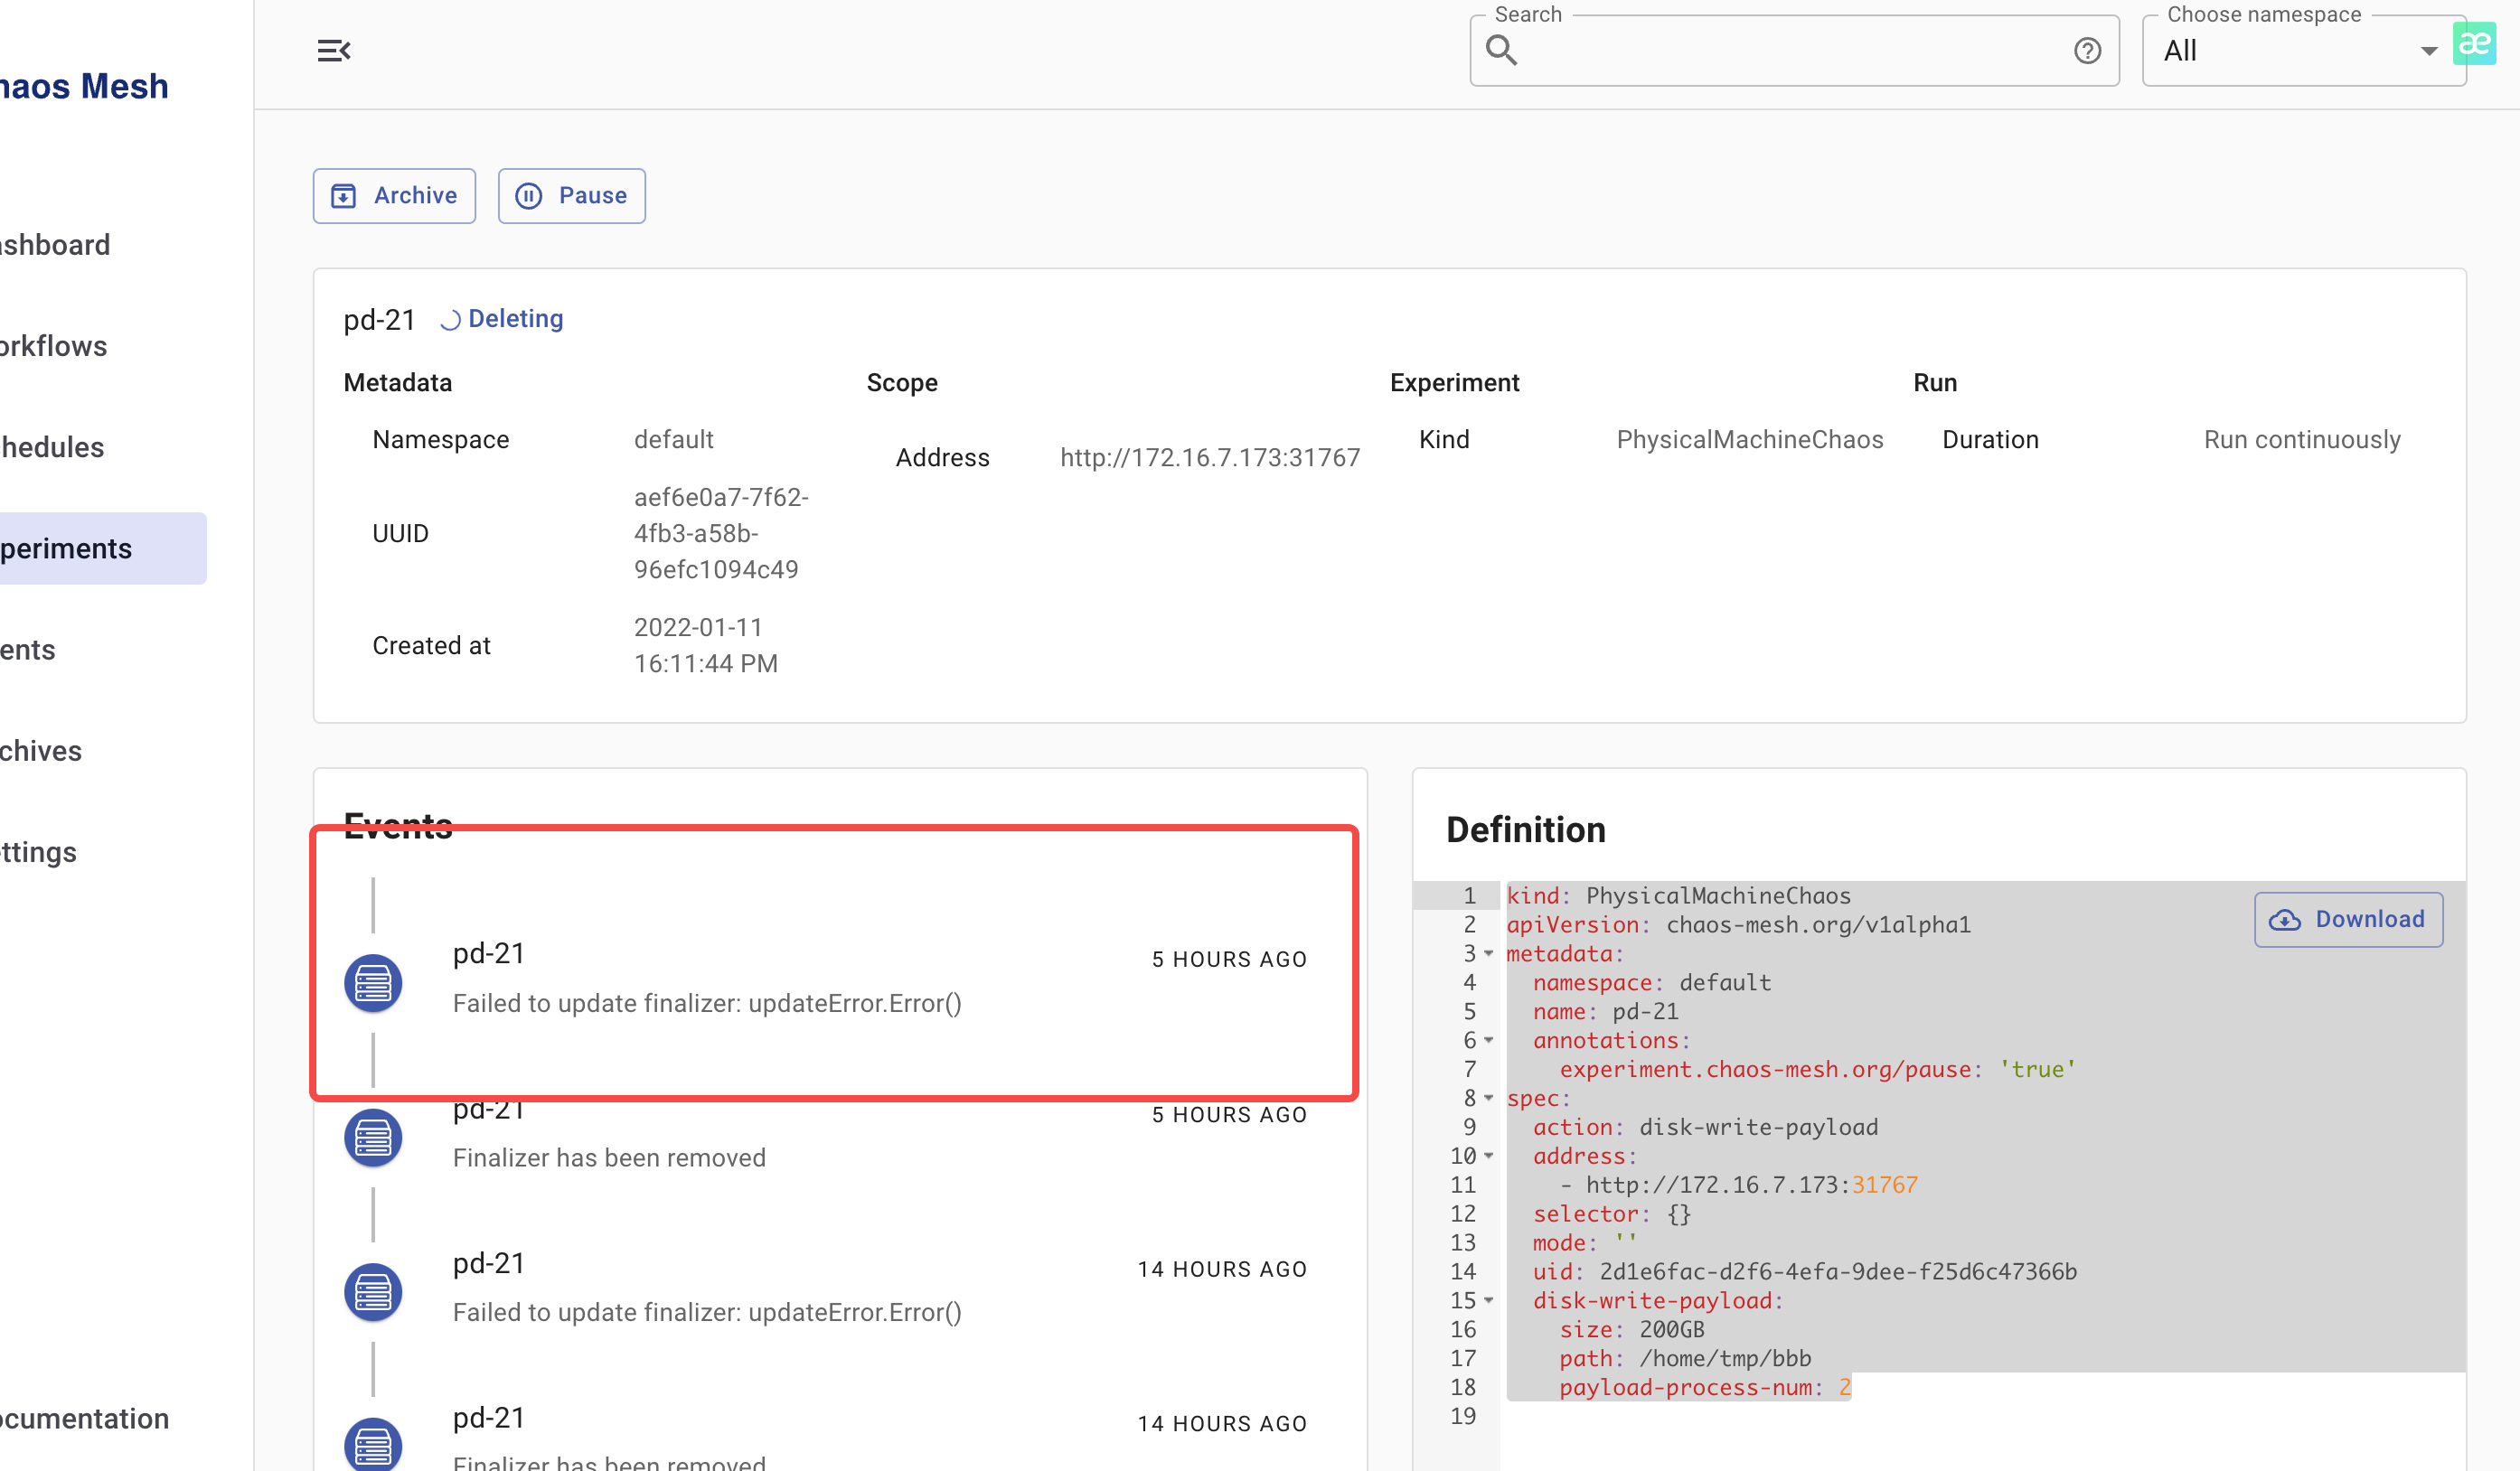
Task: Click the æ avatar icon top right
Action: (2475, 43)
